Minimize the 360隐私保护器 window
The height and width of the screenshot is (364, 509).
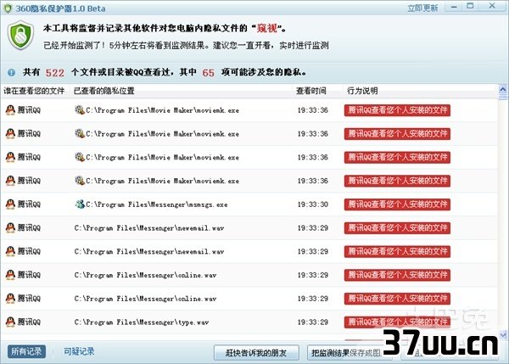pyautogui.click(x=454, y=7)
